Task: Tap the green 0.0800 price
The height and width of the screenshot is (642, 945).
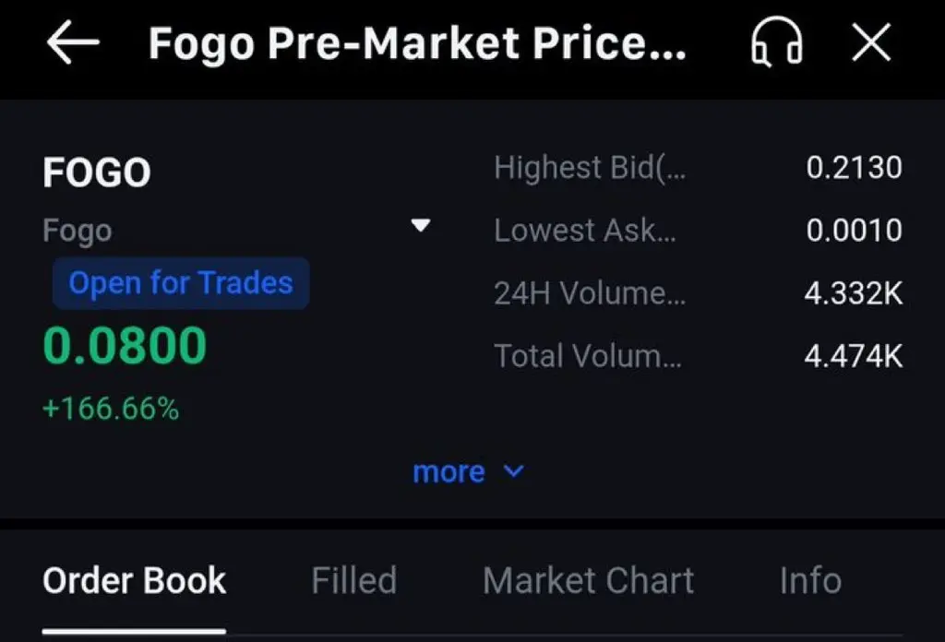Action: click(x=125, y=346)
